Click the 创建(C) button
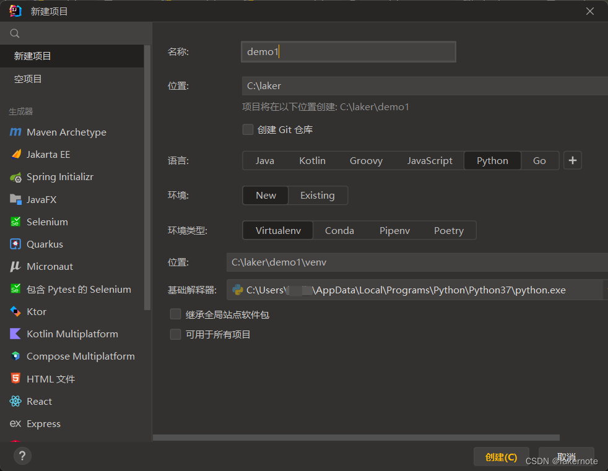608x471 pixels. (x=502, y=457)
